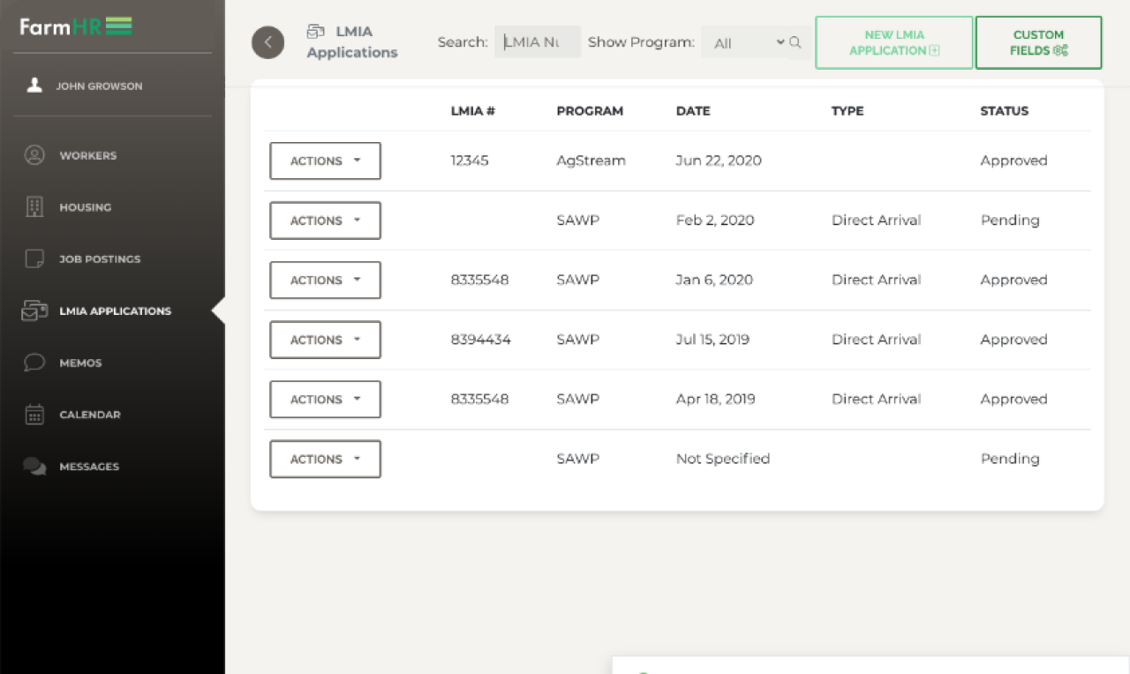Image resolution: width=1130 pixels, height=674 pixels.
Task: Click the John Growson account name
Action: click(x=99, y=86)
